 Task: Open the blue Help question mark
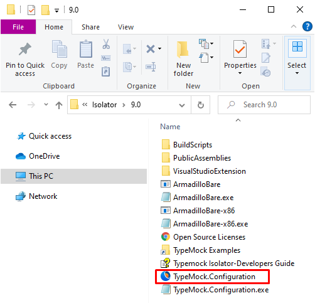[x=307, y=26]
